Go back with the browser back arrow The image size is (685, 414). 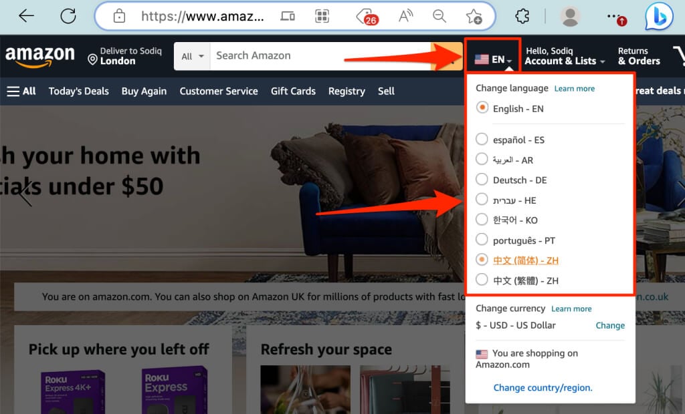point(26,16)
